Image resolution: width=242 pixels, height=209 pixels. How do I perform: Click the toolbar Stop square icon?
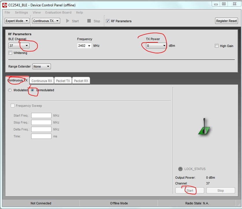coord(89,21)
